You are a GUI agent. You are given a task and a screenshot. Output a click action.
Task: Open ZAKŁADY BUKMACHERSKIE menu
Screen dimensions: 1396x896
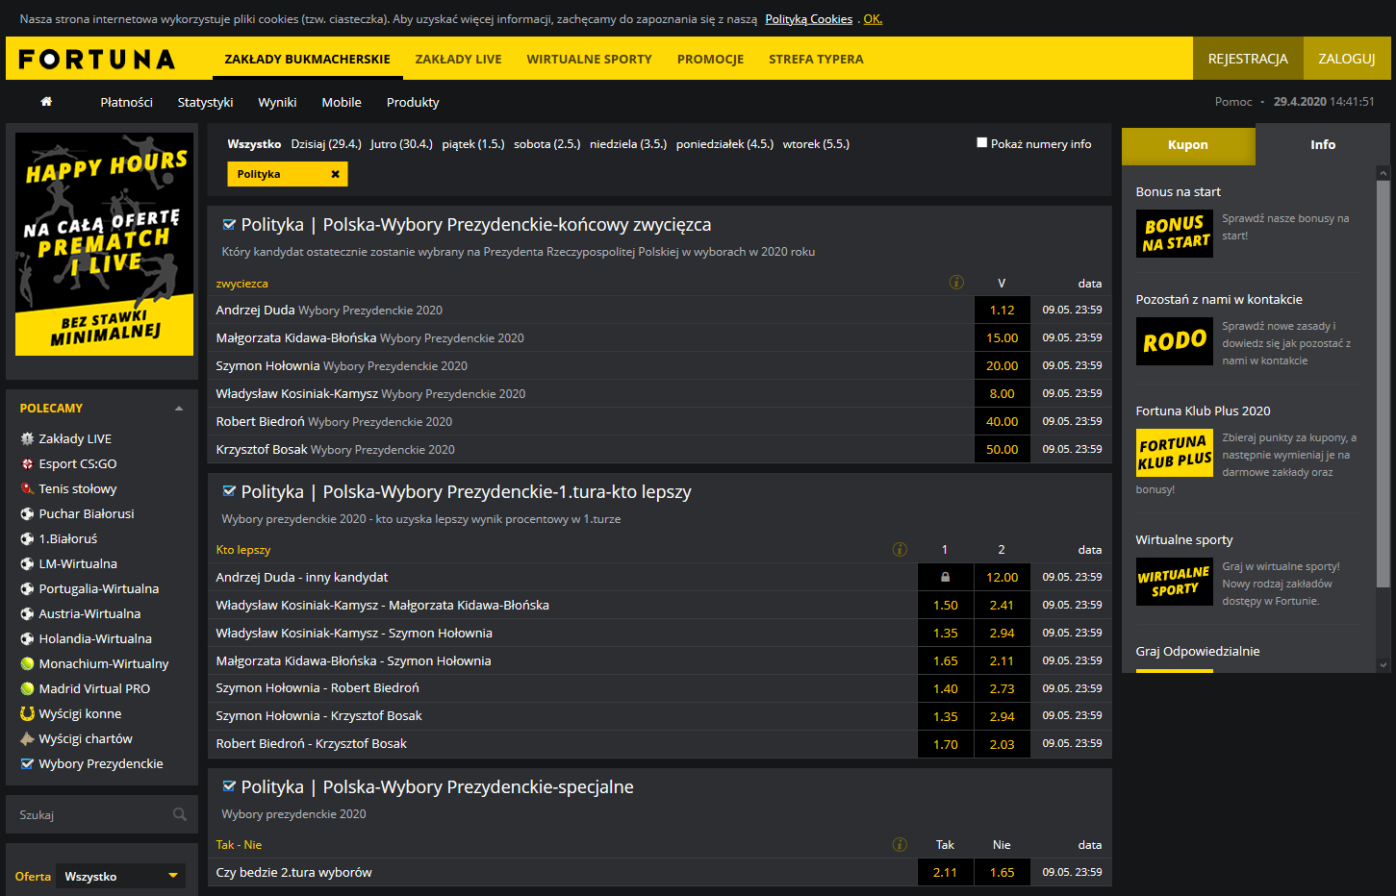pos(307,59)
